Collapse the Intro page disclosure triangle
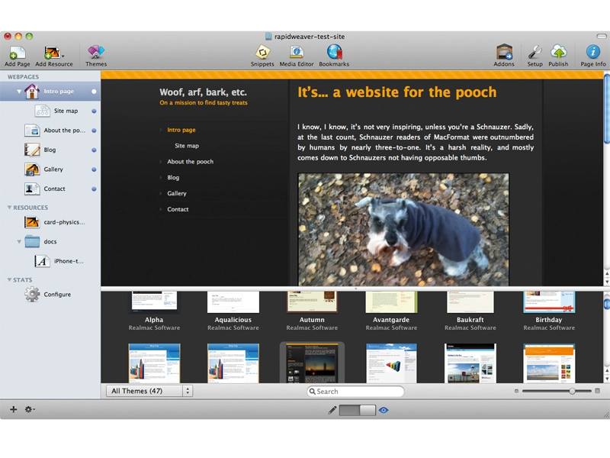This screenshot has width=610, height=458. (x=18, y=92)
